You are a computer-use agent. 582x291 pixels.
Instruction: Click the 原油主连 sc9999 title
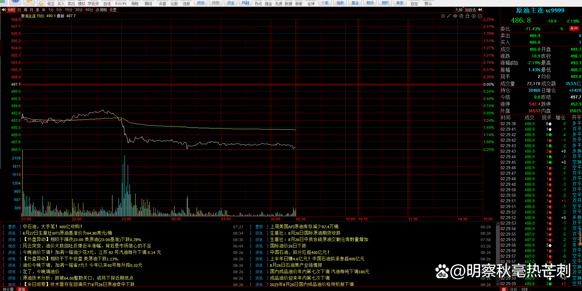(x=540, y=10)
